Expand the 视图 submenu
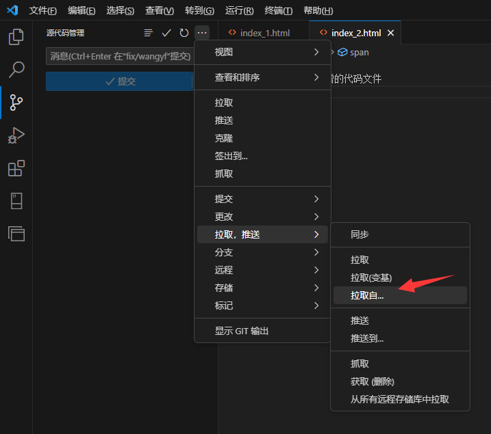Image resolution: width=491 pixels, height=434 pixels. click(262, 52)
